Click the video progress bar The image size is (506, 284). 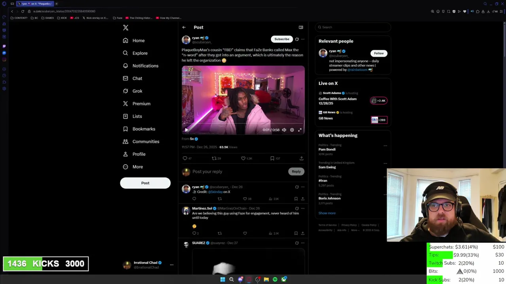[x=243, y=124]
